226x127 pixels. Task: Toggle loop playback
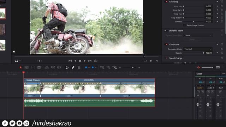[x=96, y=61]
